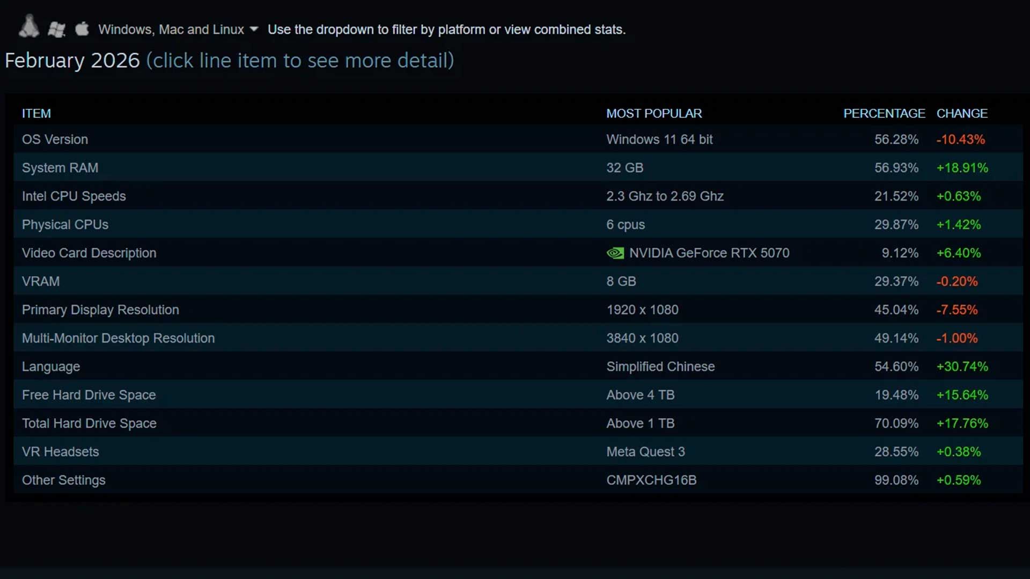Open Video Card Description details

(x=215, y=253)
